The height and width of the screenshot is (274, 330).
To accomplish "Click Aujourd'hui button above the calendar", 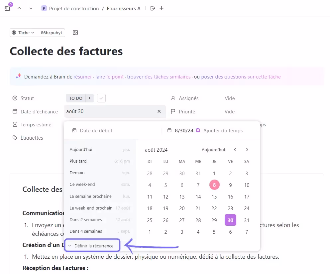I will (213, 150).
